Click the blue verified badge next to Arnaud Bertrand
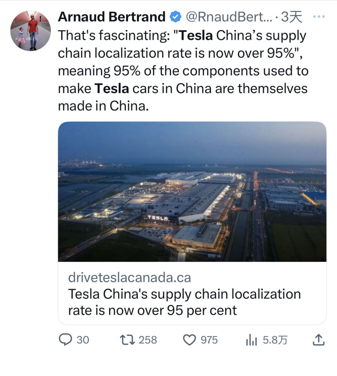The width and height of the screenshot is (337, 376). coord(175,16)
